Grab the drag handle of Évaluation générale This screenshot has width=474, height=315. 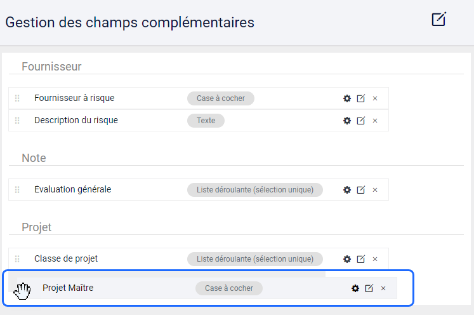click(17, 190)
